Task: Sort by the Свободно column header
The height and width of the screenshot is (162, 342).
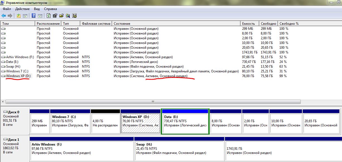Action: [x=269, y=24]
